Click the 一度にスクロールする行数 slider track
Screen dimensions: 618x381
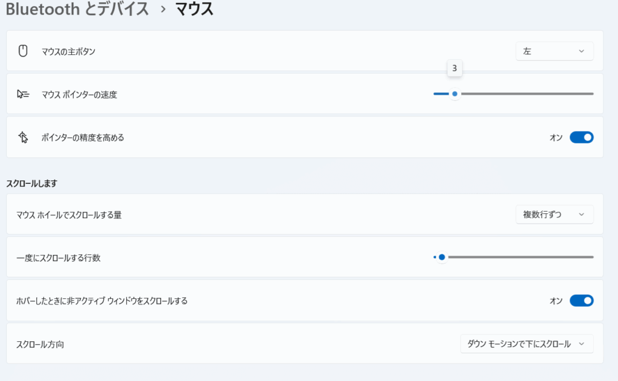click(519, 257)
